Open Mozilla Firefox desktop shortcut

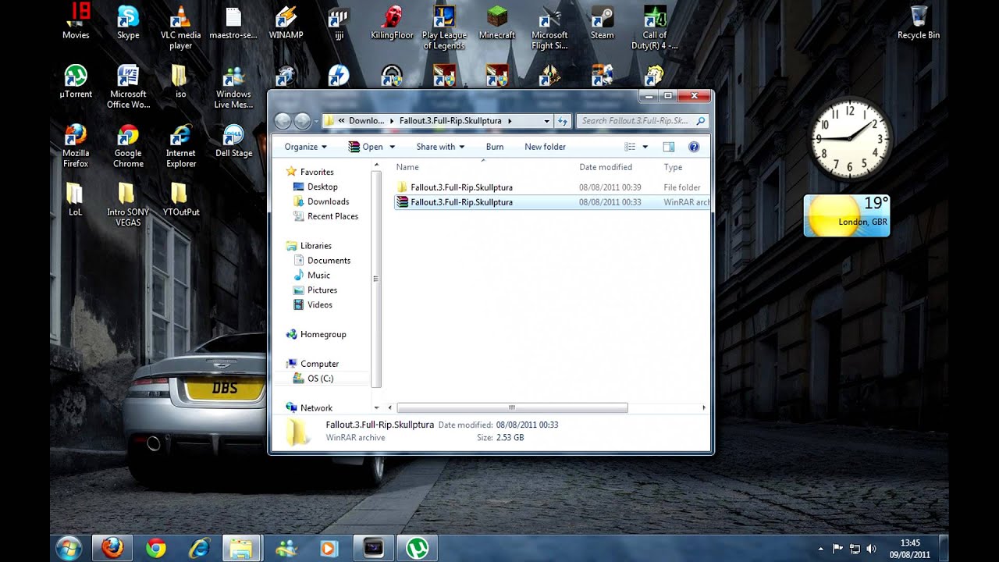(x=76, y=145)
